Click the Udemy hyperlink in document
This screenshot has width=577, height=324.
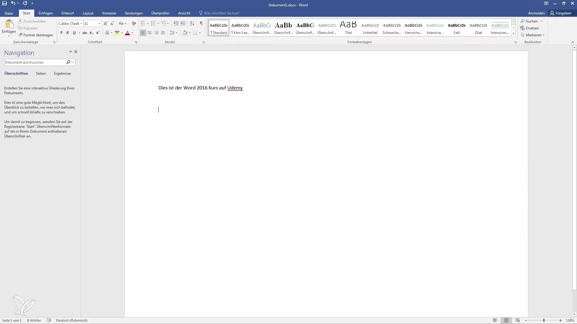235,88
